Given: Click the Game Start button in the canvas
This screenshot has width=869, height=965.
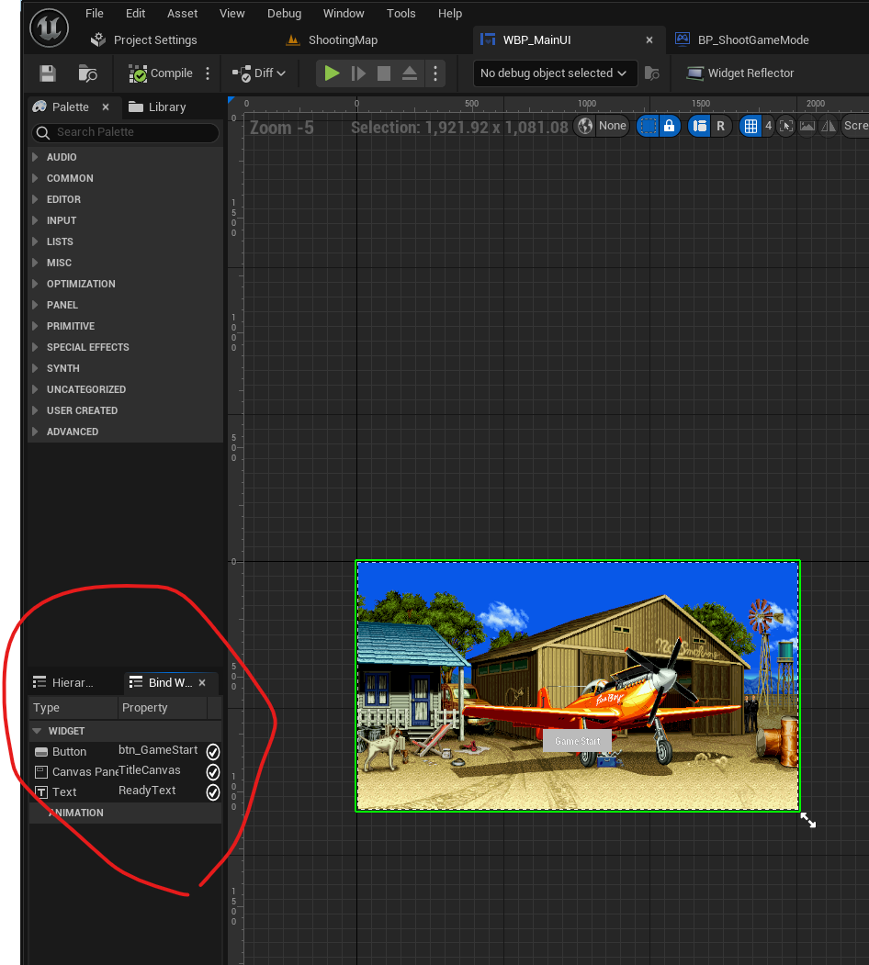Looking at the screenshot, I should 577,741.
